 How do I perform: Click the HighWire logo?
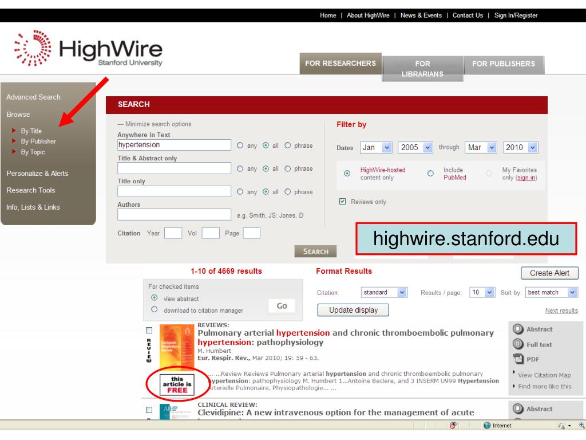[x=88, y=49]
